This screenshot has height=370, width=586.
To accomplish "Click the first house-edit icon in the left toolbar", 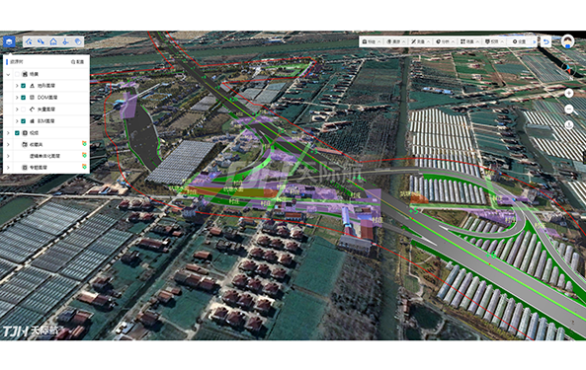I will coord(29,41).
